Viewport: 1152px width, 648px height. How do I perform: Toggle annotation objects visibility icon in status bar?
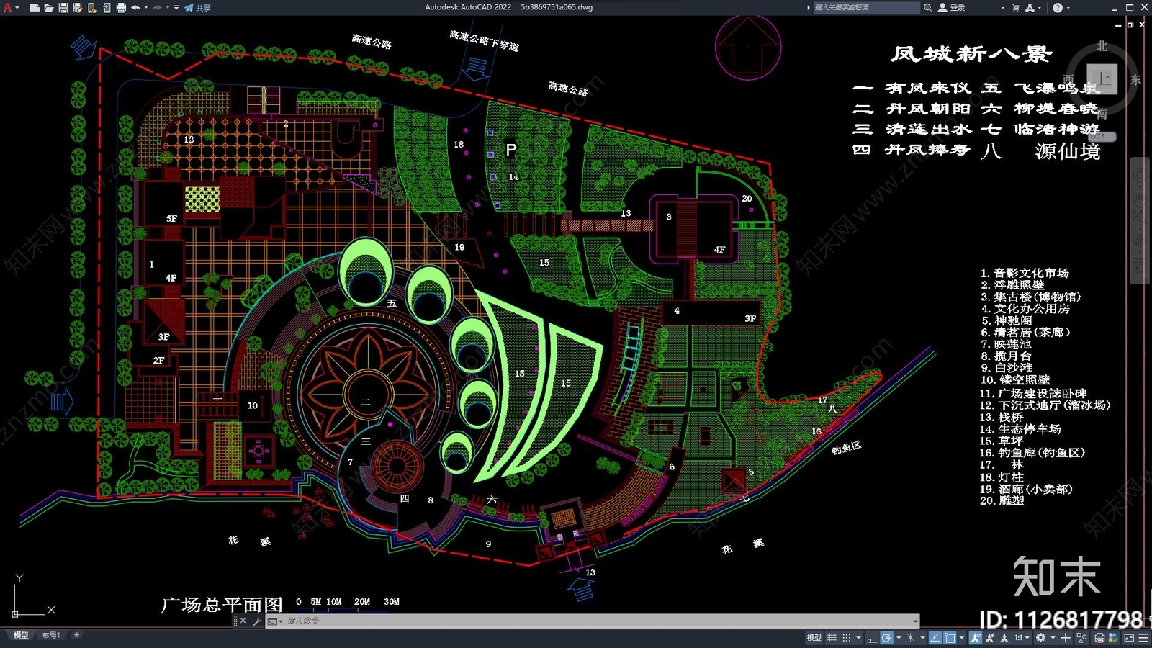tap(976, 637)
